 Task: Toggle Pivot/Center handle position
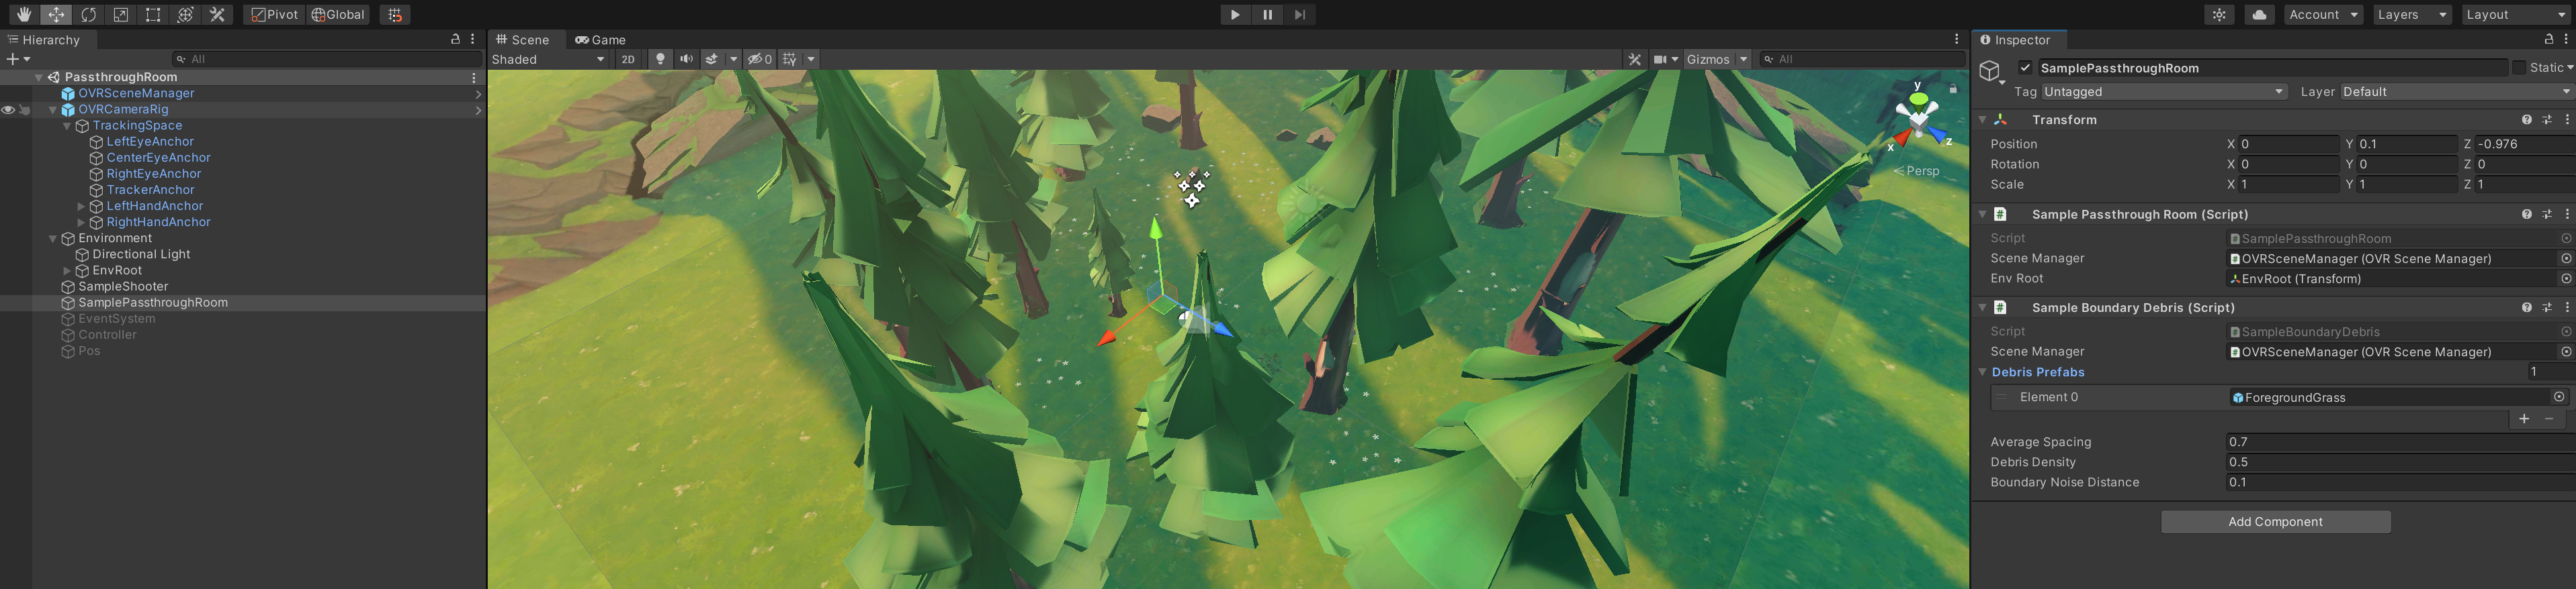(x=274, y=15)
